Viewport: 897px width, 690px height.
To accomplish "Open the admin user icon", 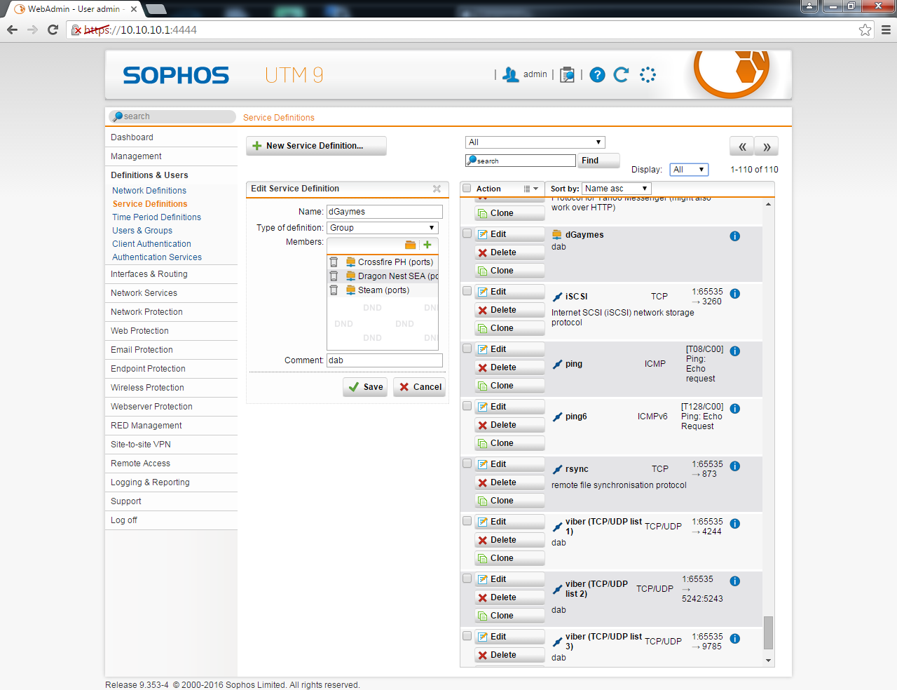I will [511, 74].
